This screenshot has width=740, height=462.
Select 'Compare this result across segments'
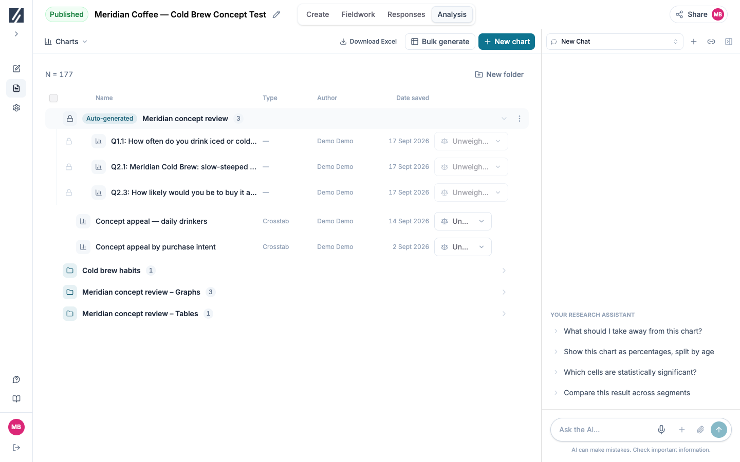[x=626, y=393]
